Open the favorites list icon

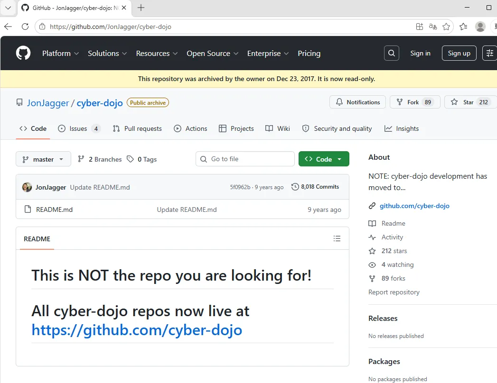pos(463,27)
